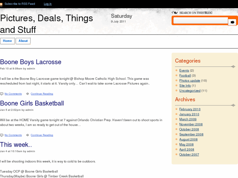The width and height of the screenshot is (238, 178).
Task: Open the blog title Pictures, Deals, Things and Stuff
Action: tap(46, 24)
